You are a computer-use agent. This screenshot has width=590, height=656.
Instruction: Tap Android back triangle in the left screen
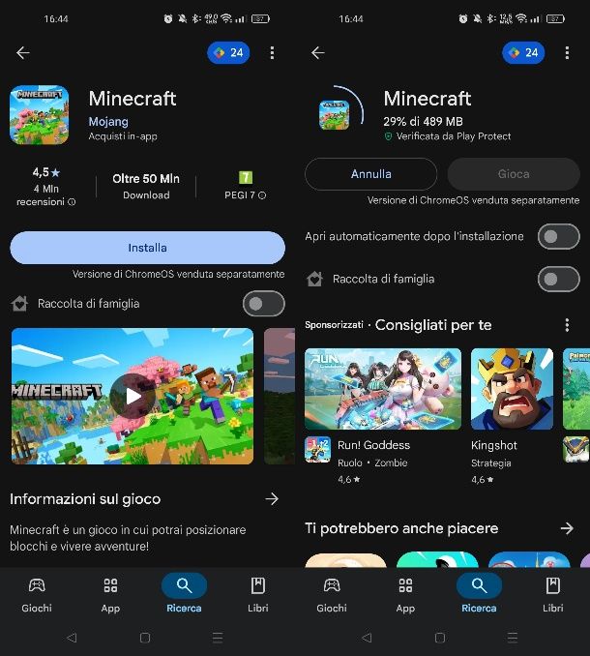[72, 638]
